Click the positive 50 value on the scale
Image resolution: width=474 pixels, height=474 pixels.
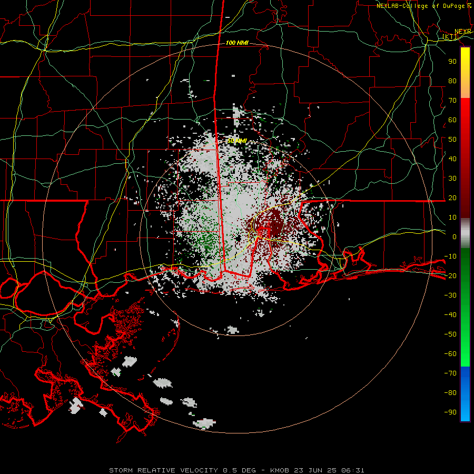[452, 140]
